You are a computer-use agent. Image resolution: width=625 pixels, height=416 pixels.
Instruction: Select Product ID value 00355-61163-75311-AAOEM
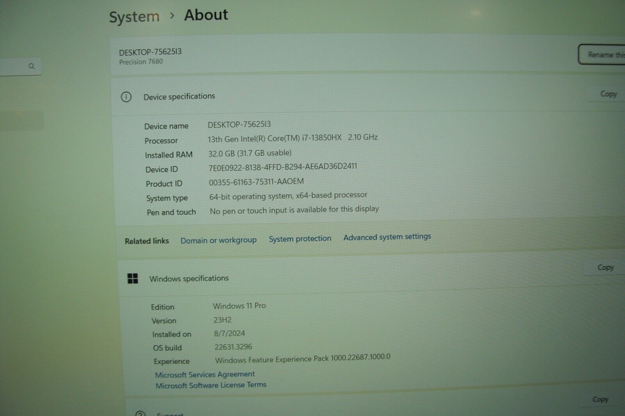[x=256, y=182]
